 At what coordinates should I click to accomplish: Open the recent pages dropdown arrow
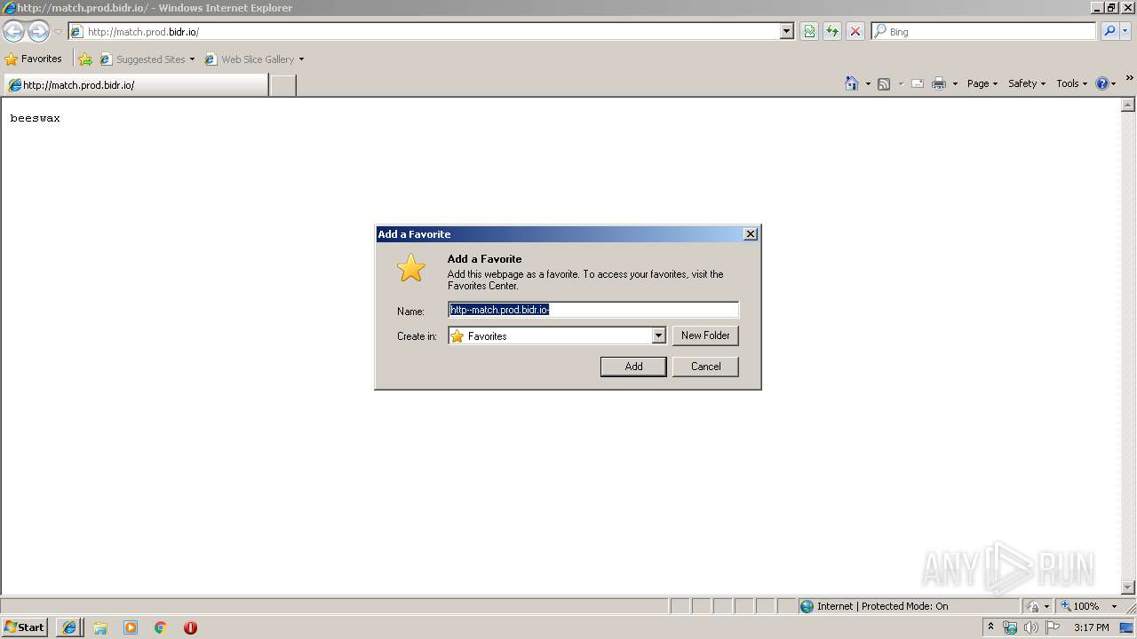click(x=58, y=32)
